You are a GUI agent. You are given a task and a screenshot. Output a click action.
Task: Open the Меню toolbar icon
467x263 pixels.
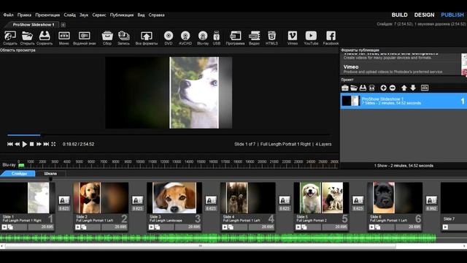click(63, 36)
